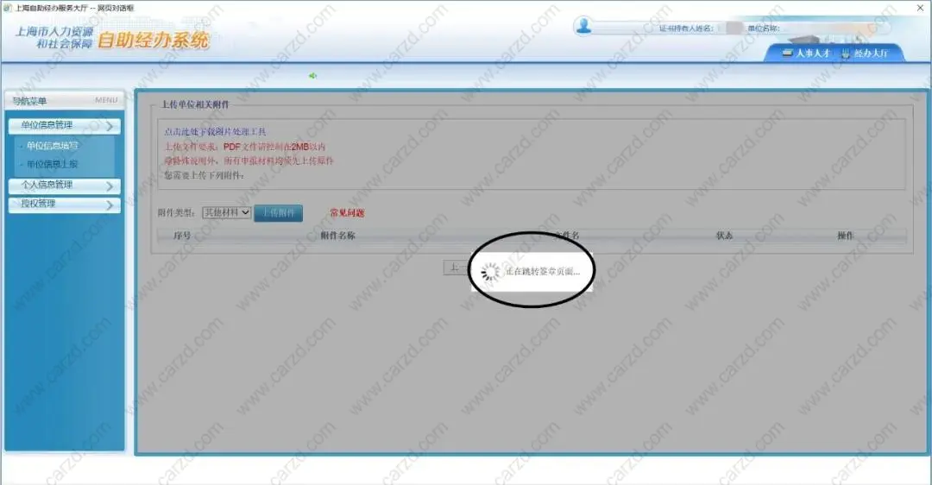Click the 经办大厅 tab icon
The width and height of the screenshot is (932, 485).
(846, 54)
